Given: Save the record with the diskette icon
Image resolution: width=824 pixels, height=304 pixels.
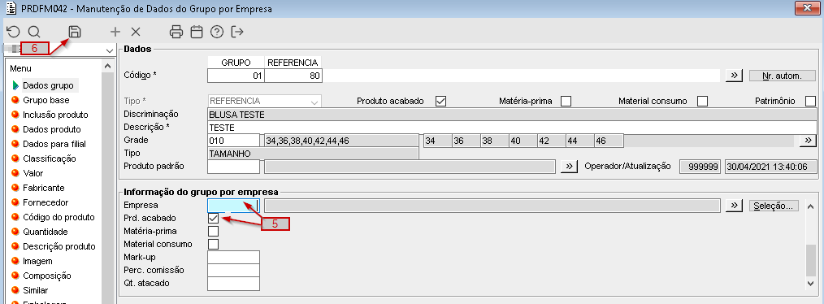Looking at the screenshot, I should [75, 32].
